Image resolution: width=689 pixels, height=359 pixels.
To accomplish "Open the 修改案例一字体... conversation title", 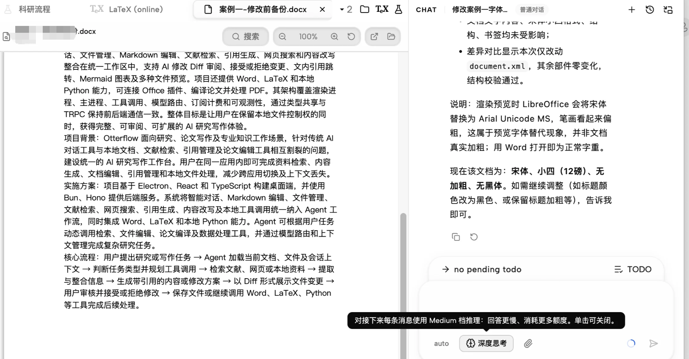I will coord(480,10).
